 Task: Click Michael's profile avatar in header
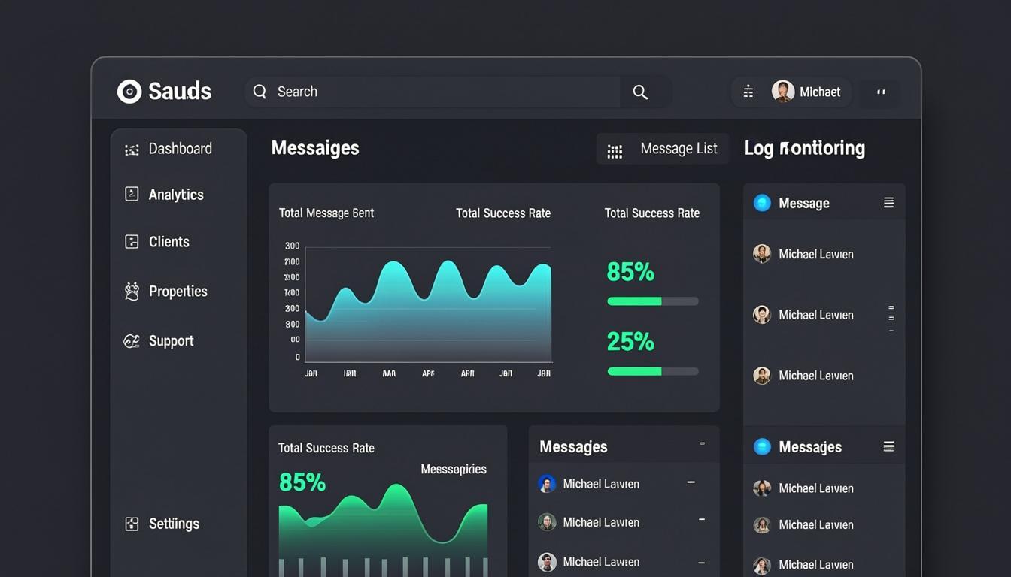(x=783, y=92)
